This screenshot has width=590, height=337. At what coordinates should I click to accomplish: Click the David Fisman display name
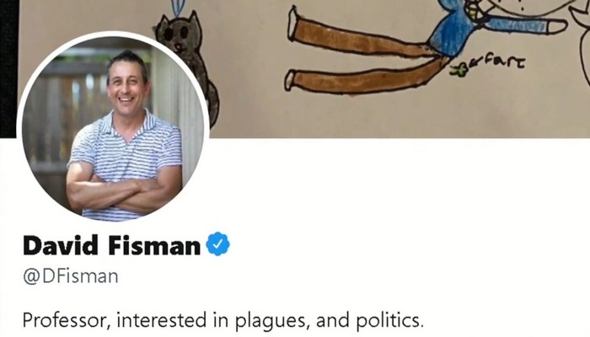point(111,245)
